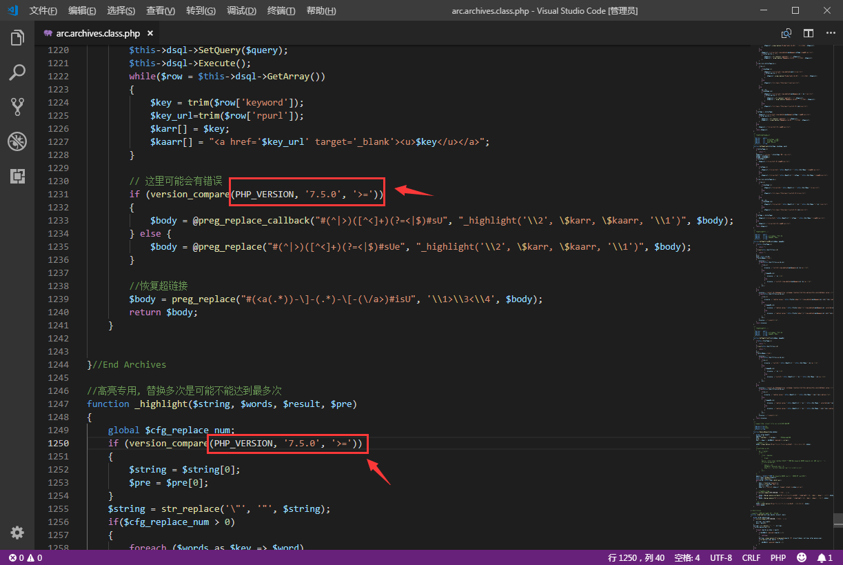
Task: Click the if($cfg_replace_num > 0) line
Action: coord(172,522)
